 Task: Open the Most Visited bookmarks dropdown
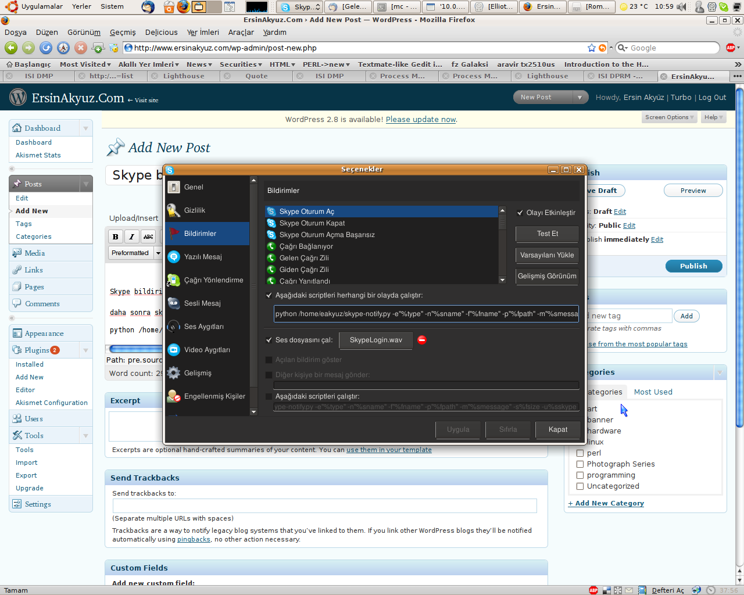point(85,64)
